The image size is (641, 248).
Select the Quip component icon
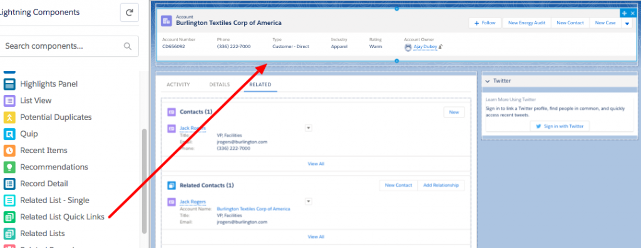point(9,134)
